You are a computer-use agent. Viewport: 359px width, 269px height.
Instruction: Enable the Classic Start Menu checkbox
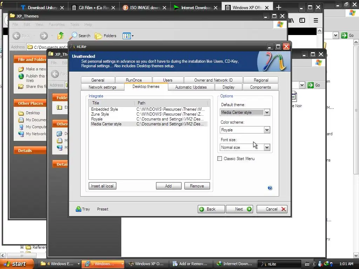coord(219,159)
